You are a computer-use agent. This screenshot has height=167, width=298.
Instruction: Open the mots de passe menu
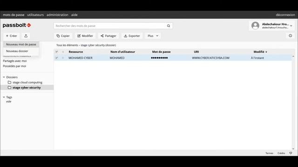click(x=14, y=15)
